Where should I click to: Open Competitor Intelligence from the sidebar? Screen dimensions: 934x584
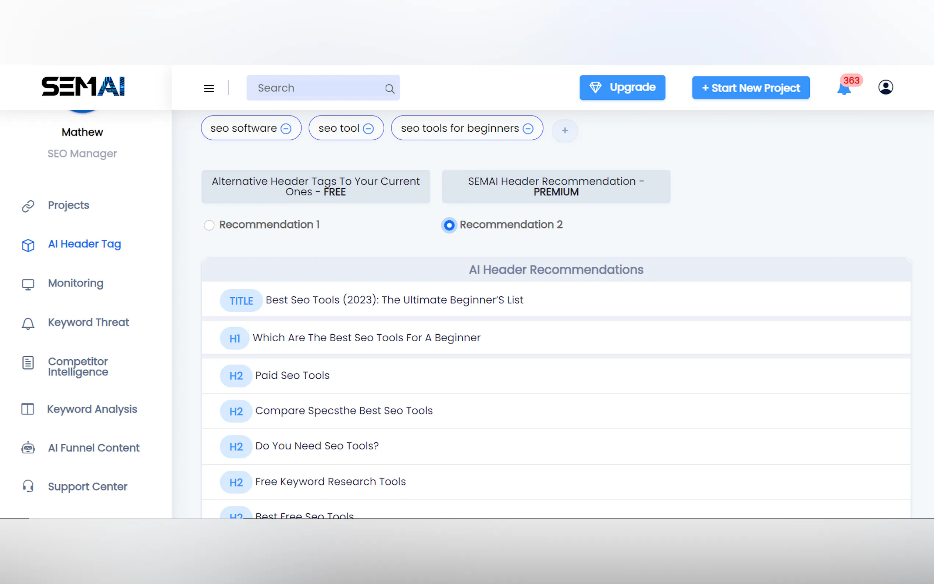pyautogui.click(x=78, y=366)
